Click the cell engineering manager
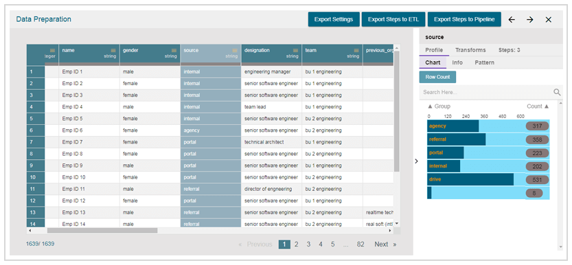The width and height of the screenshot is (572, 265). click(271, 72)
